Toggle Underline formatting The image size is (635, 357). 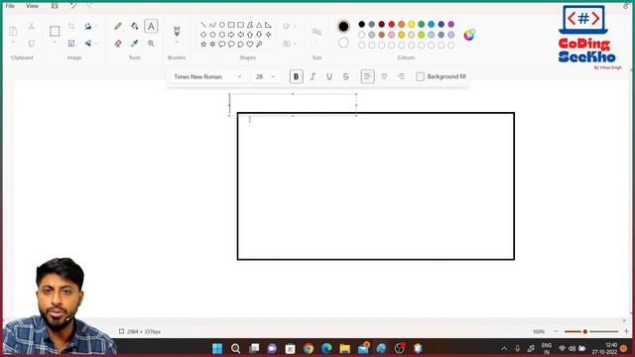click(329, 76)
